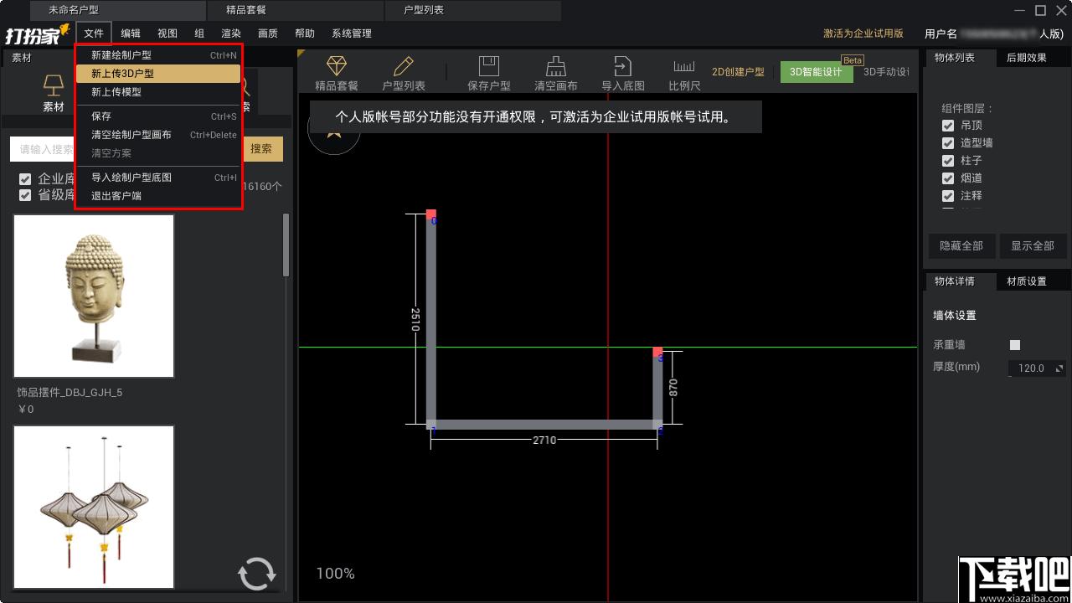Select the Buddha head ornament thumbnail

pos(94,296)
